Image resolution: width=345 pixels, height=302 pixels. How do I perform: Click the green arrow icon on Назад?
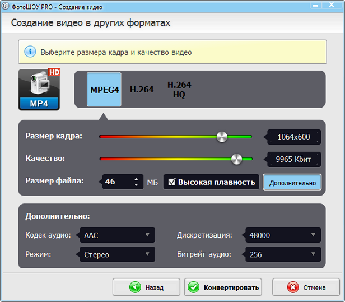135,287
